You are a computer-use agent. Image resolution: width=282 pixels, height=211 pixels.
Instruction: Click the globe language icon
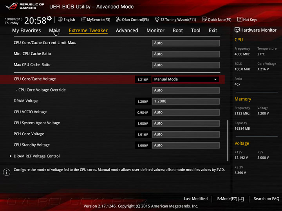pyautogui.click(x=60, y=19)
